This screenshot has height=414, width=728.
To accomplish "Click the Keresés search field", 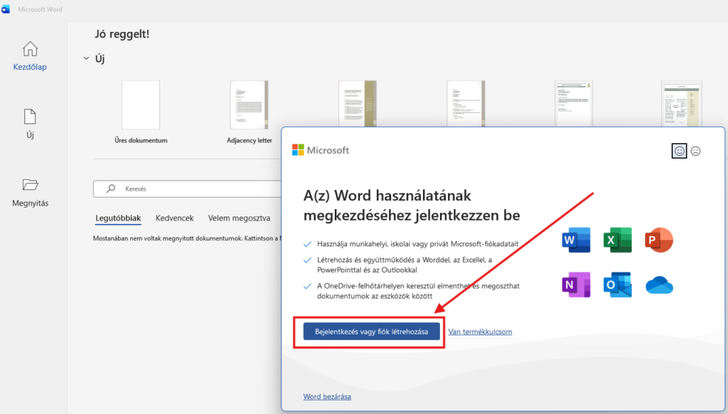I will pyautogui.click(x=187, y=189).
